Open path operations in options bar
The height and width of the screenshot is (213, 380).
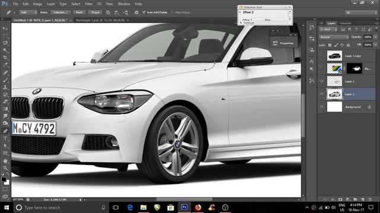(x=108, y=12)
